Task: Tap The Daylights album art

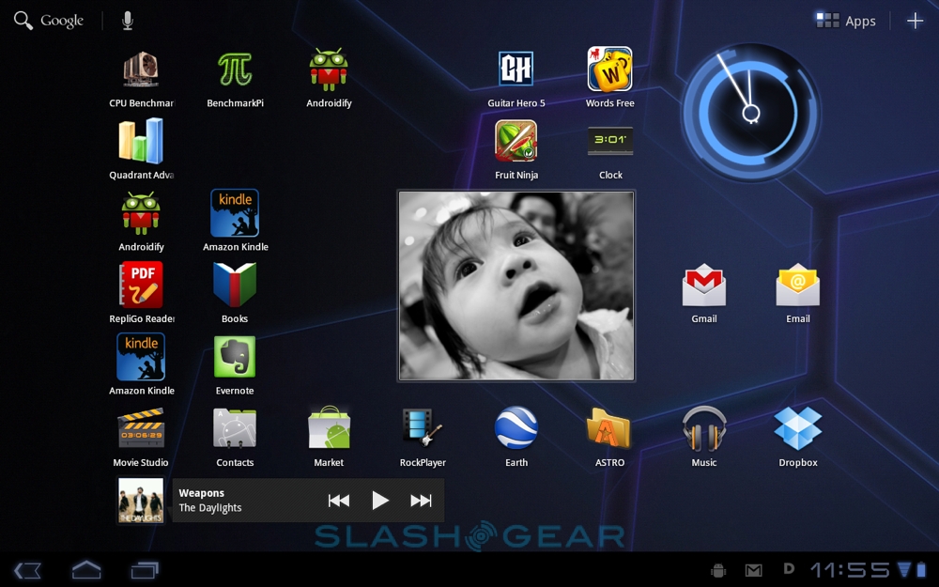Action: coord(141,501)
